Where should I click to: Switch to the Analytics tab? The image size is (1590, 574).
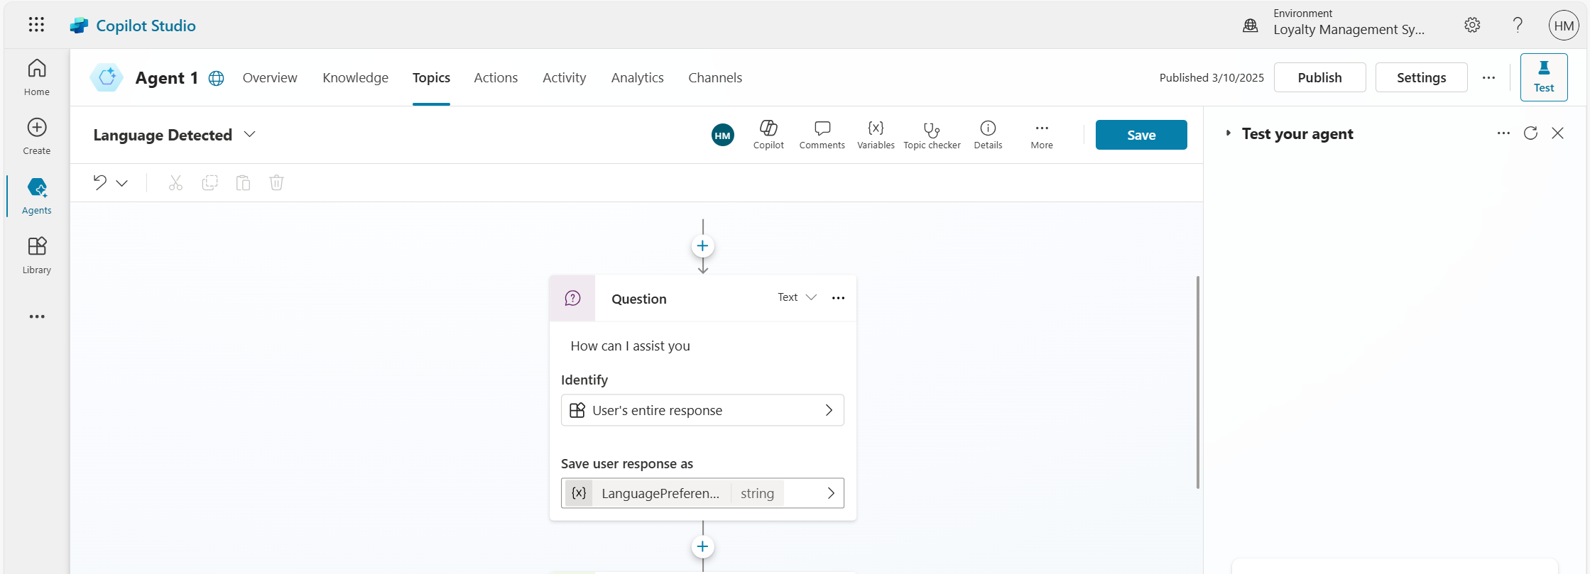point(637,77)
